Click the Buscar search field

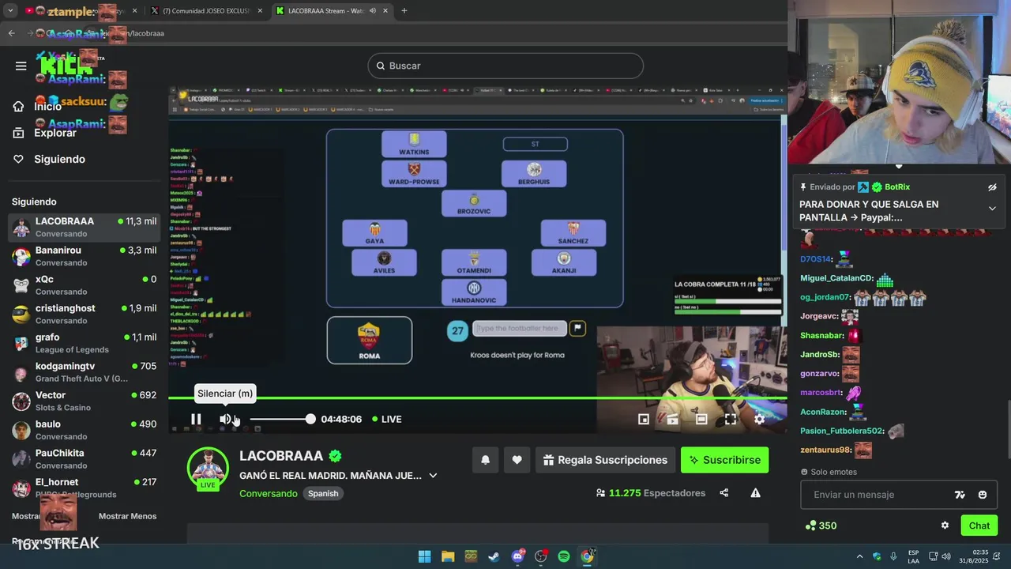click(x=505, y=66)
